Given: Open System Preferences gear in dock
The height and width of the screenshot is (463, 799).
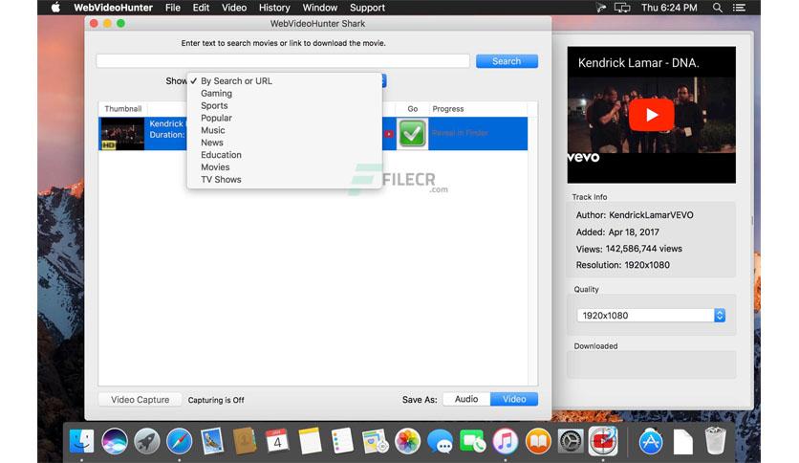Looking at the screenshot, I should point(571,441).
